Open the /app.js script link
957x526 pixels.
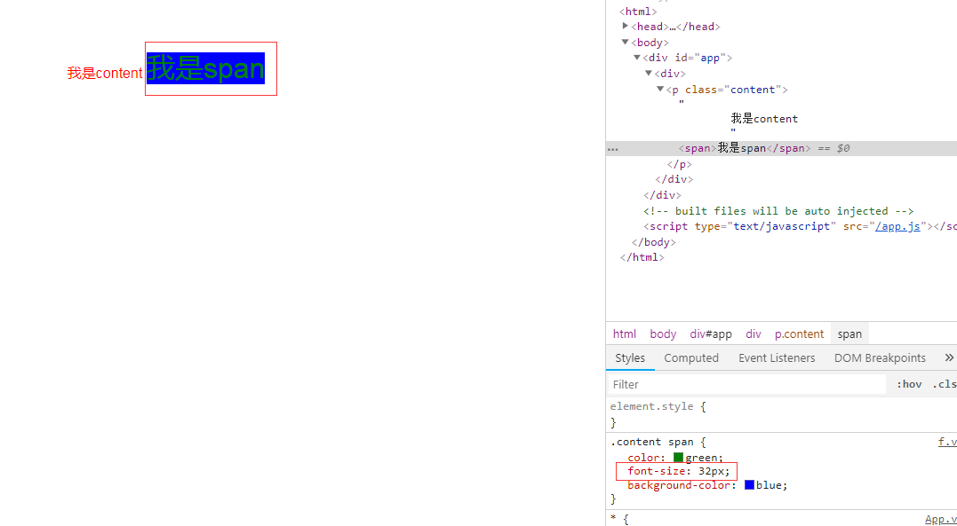tap(897, 227)
